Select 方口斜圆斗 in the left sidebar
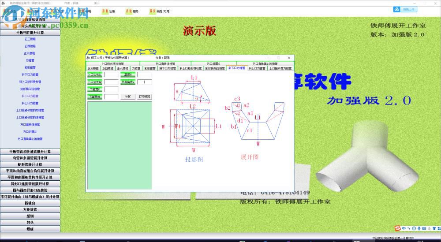The height and width of the screenshot is (242, 441). [30, 131]
